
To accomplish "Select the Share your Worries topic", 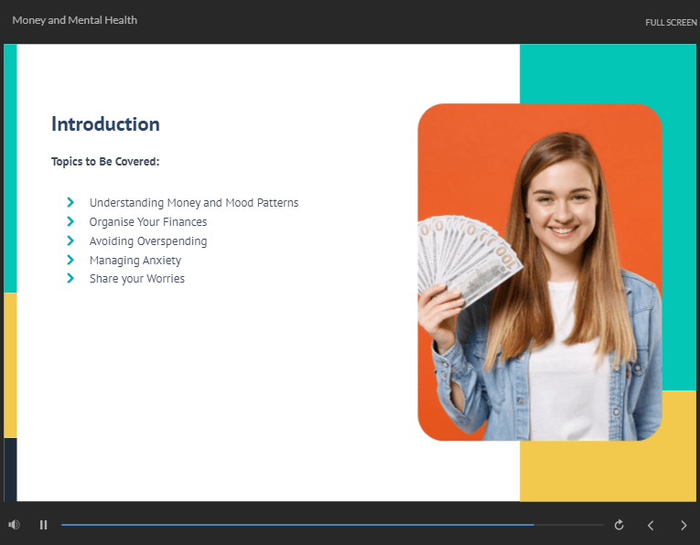I will point(137,279).
